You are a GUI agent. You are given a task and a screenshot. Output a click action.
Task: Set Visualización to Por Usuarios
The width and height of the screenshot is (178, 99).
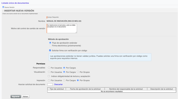49,72
